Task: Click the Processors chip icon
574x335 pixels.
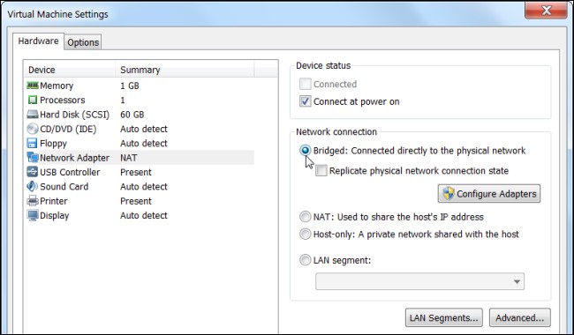Action: click(x=33, y=100)
